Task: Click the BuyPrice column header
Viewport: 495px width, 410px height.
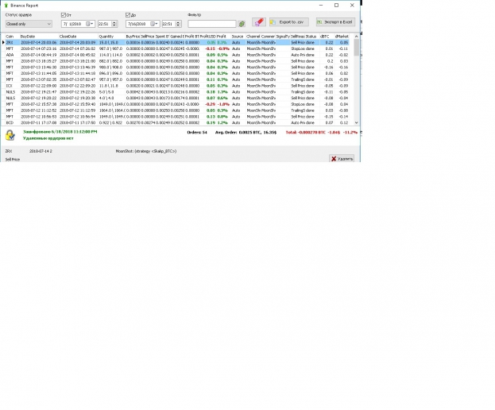Action: pos(133,37)
